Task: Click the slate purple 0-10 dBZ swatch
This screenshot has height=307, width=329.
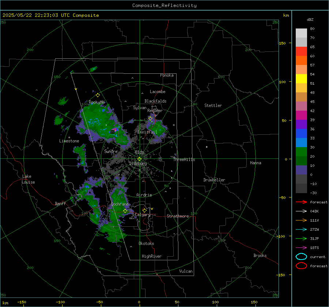Action: coord(301,170)
